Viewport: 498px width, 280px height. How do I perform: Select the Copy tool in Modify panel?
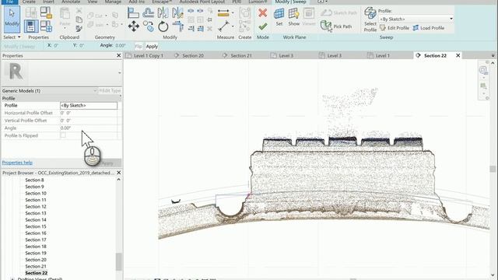[148, 26]
